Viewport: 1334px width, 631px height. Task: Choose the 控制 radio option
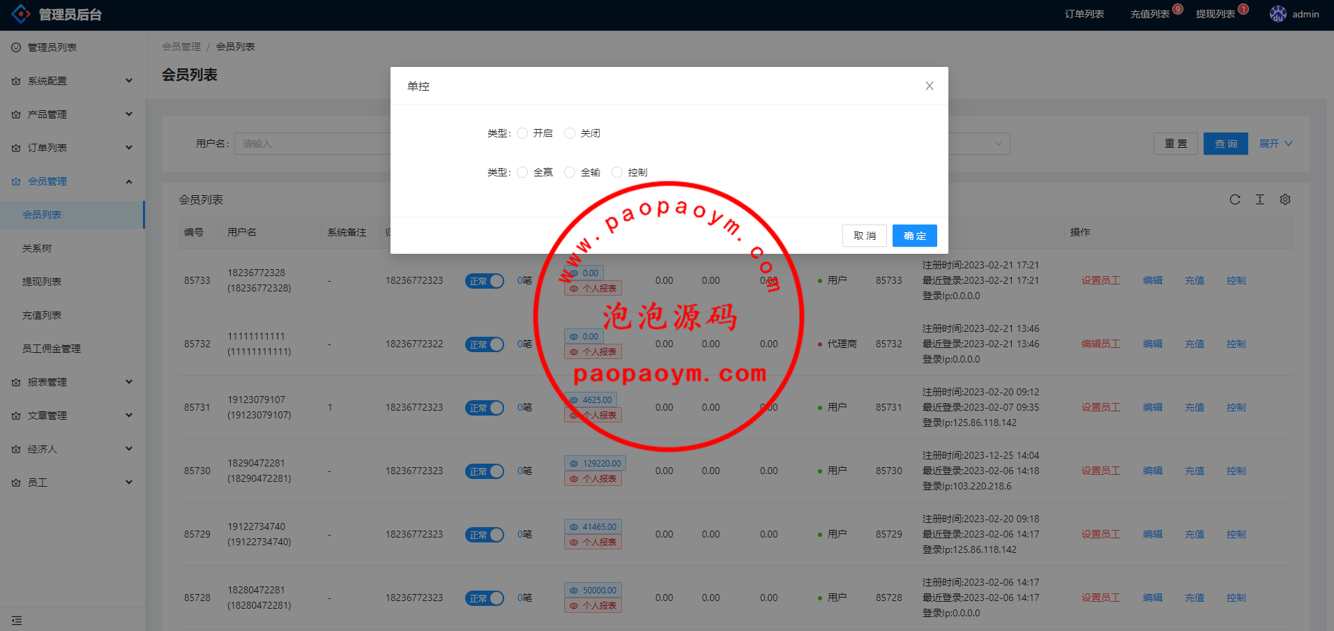tap(617, 172)
